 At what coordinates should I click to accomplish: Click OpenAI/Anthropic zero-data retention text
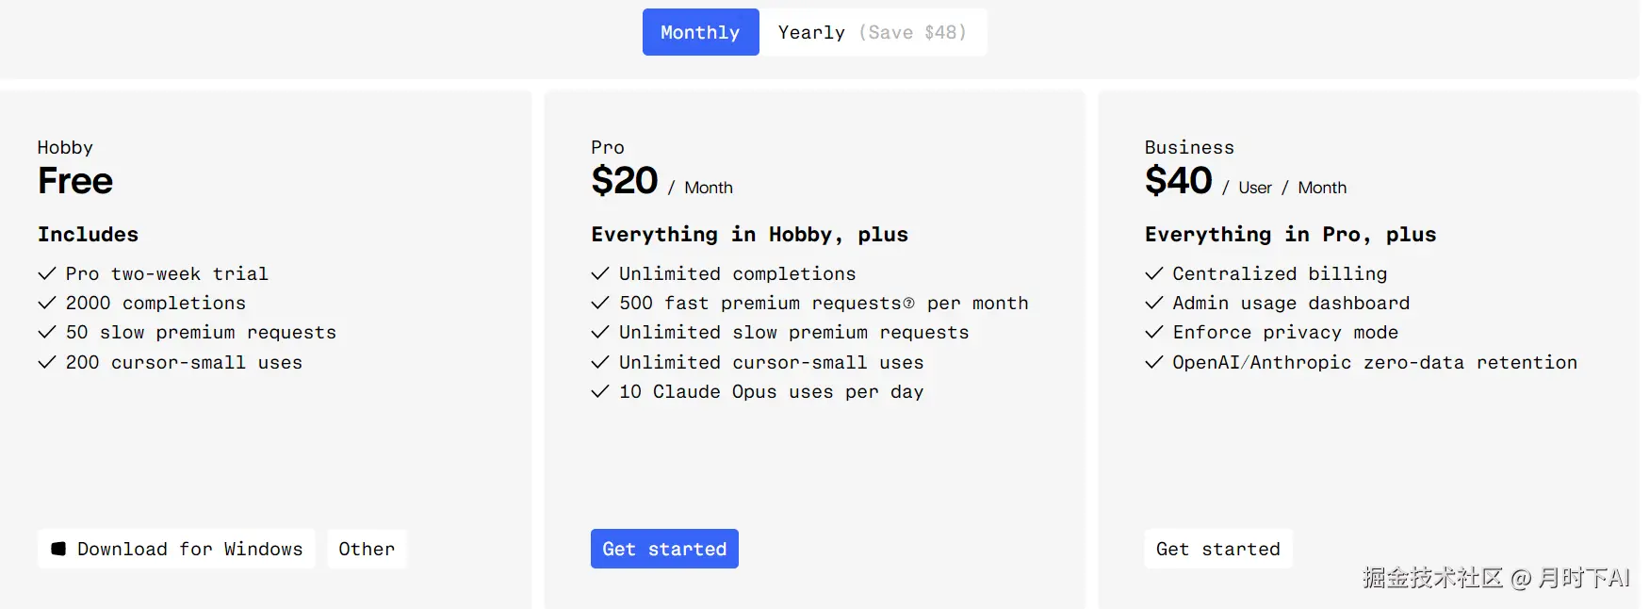[1374, 363]
